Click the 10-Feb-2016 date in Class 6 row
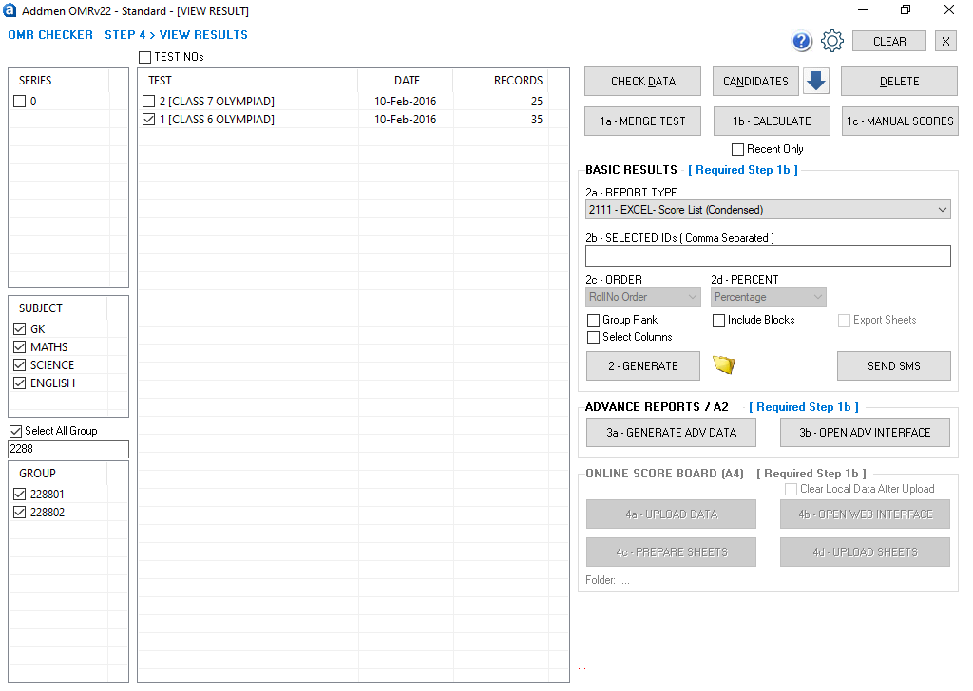This screenshot has width=973, height=691. pos(405,119)
